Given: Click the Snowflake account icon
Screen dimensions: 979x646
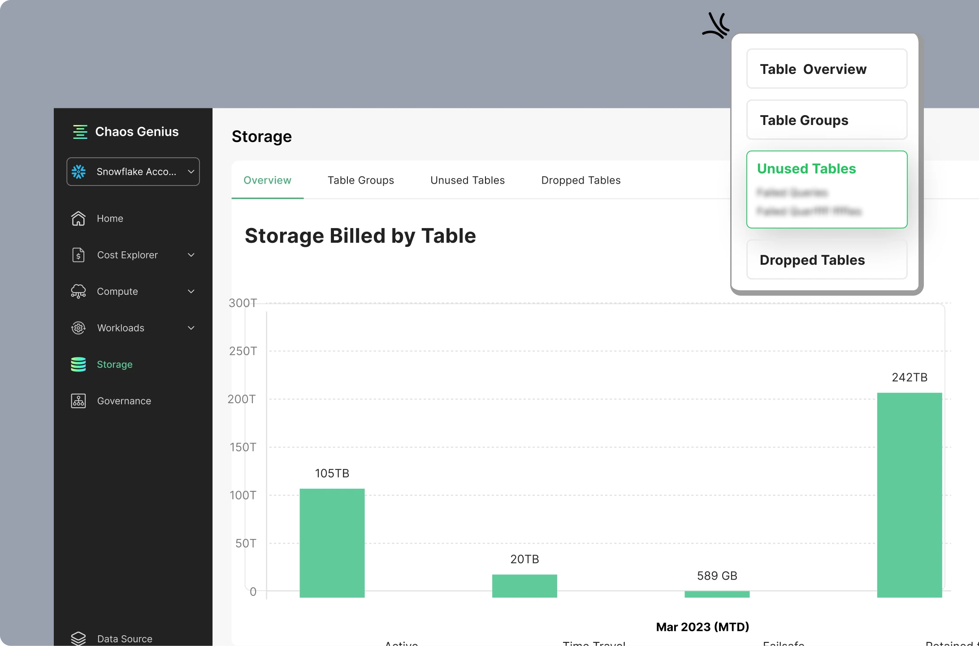Looking at the screenshot, I should pos(79,172).
